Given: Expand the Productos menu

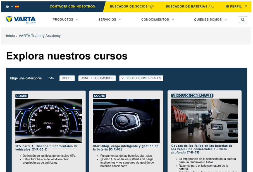Looking at the screenshot, I should [65, 20].
